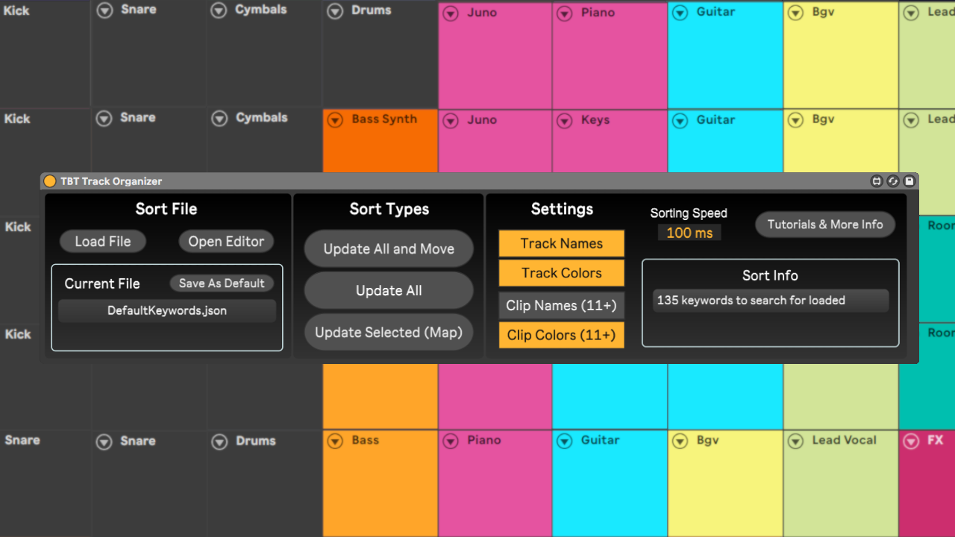Viewport: 955px width, 537px height.
Task: Expand Drums arrow in bottom row
Action: click(x=219, y=442)
